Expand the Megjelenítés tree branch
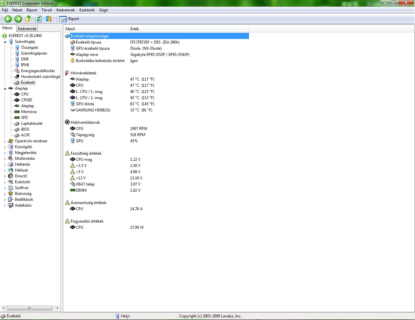415x320 pixels. [x=5, y=153]
